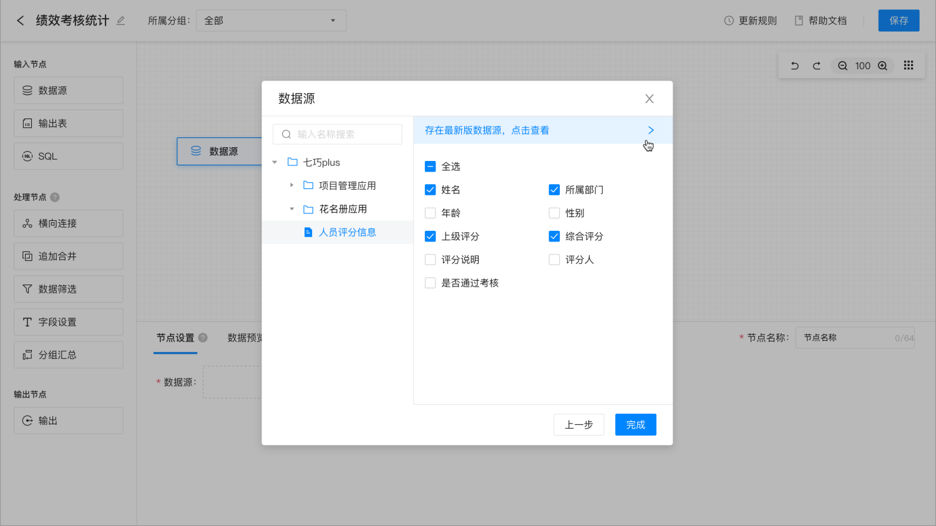Click the 保存 button
Viewport: 936px width, 526px height.
point(899,21)
